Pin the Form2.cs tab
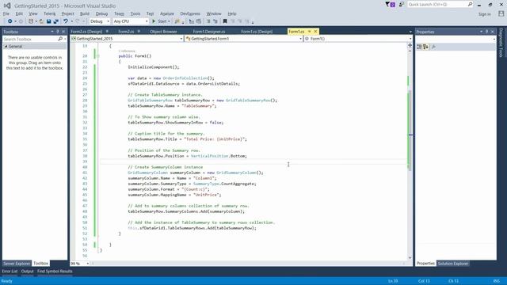The height and width of the screenshot is (285, 507). point(139,32)
